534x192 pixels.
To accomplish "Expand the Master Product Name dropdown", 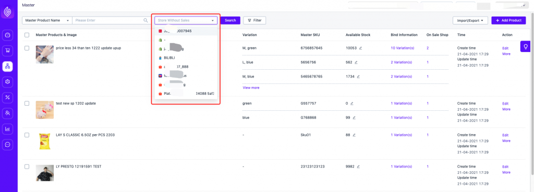I will click(47, 20).
